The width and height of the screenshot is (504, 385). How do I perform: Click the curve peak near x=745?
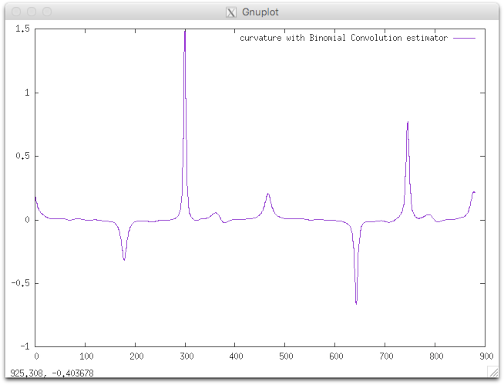(408, 123)
